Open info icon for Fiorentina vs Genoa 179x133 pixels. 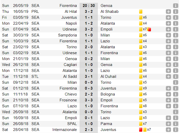tap(175, 6)
